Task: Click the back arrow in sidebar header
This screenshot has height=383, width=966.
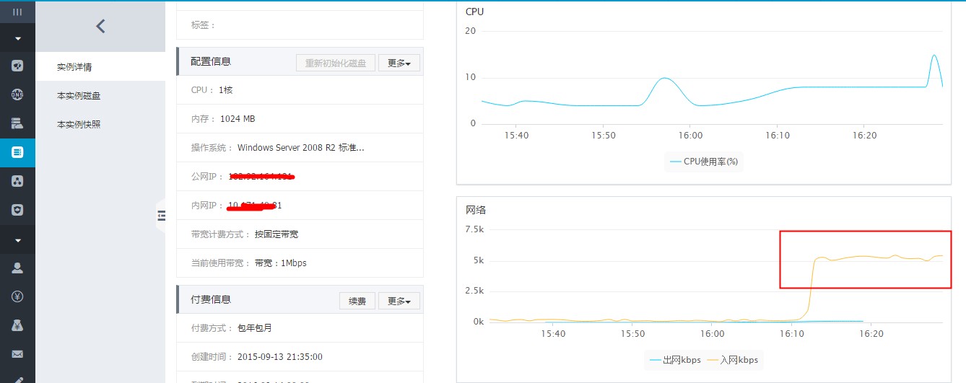Action: (x=100, y=27)
